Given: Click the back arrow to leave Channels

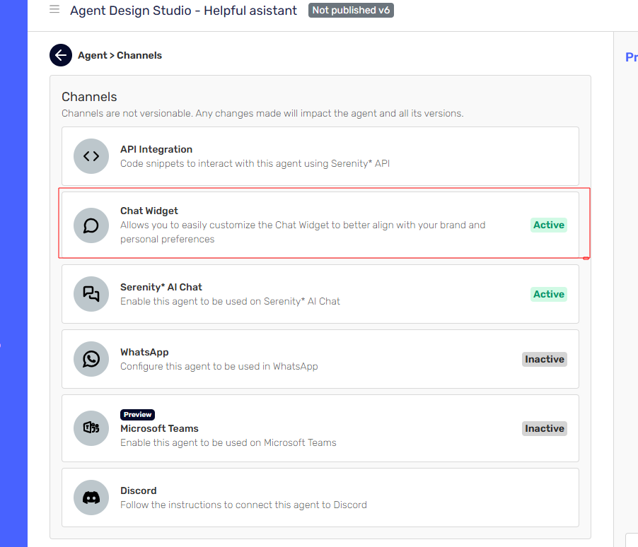Looking at the screenshot, I should pos(60,55).
